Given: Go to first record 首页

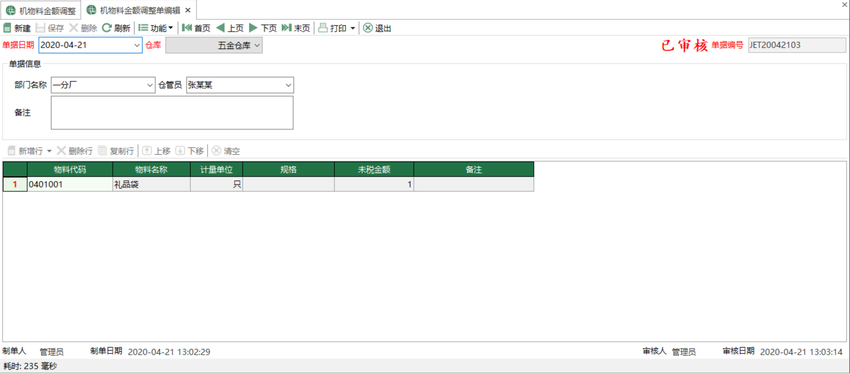Looking at the screenshot, I should coord(196,28).
